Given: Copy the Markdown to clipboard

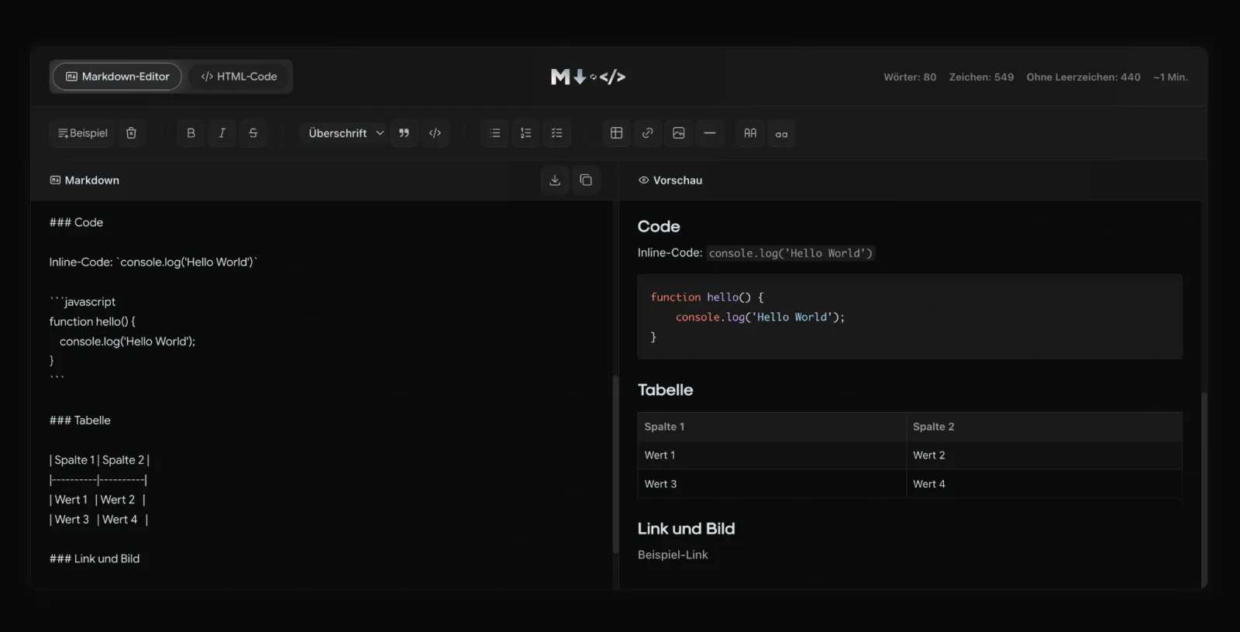Looking at the screenshot, I should (x=586, y=180).
